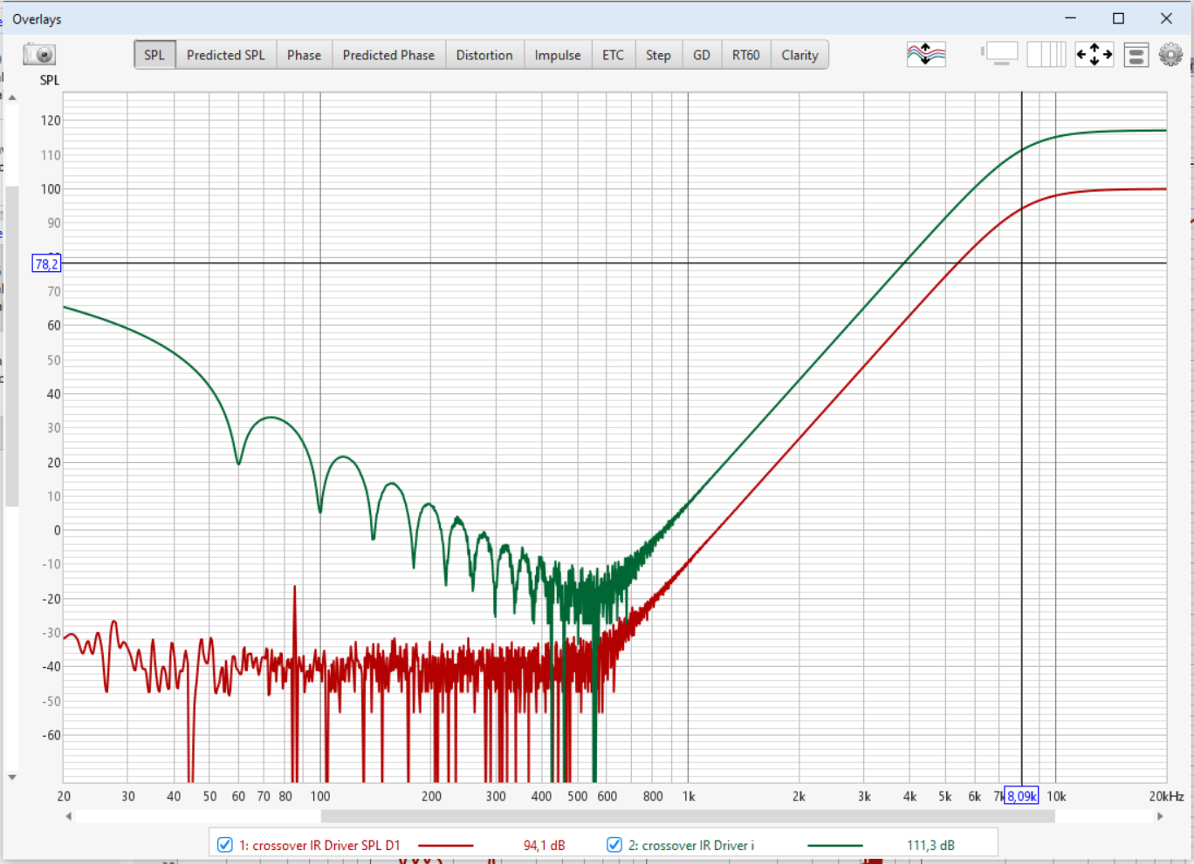Capture graph image with camera icon
This screenshot has height=864, width=1194.
[39, 54]
